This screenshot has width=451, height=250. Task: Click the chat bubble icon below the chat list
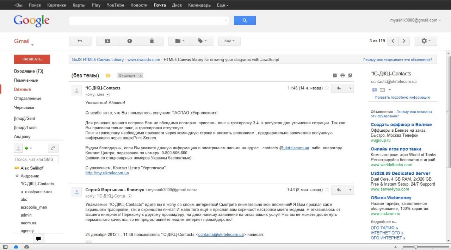(38, 239)
